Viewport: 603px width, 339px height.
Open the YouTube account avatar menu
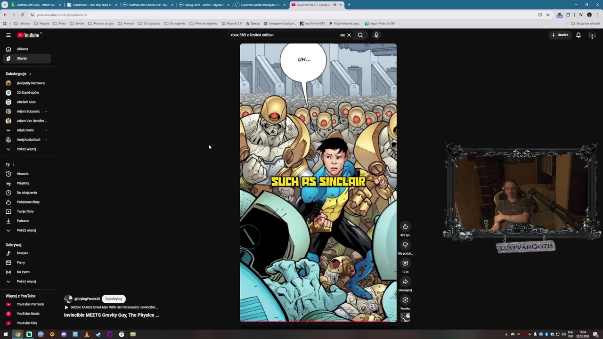(592, 35)
